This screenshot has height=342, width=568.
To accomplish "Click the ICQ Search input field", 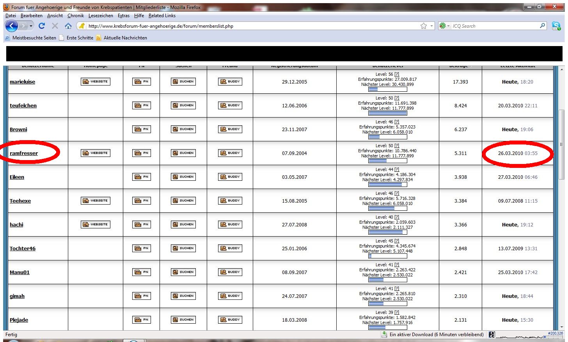I will [x=495, y=26].
